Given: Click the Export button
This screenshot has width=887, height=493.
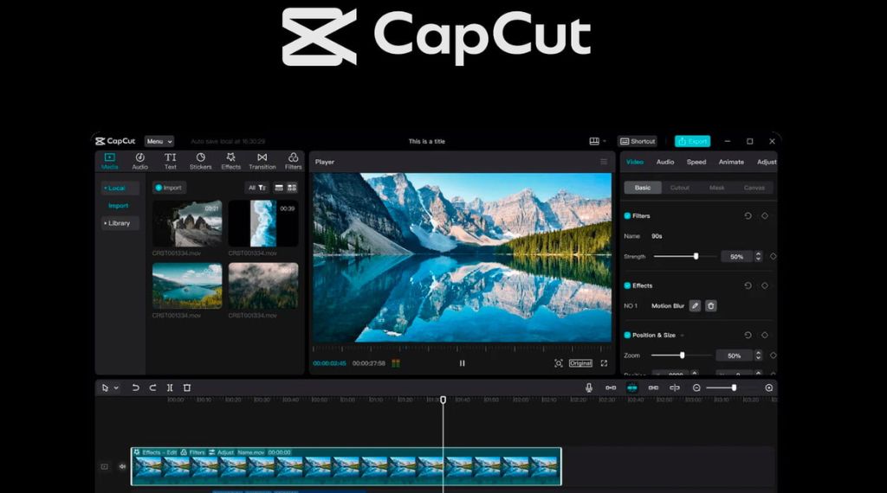Looking at the screenshot, I should click(x=692, y=141).
